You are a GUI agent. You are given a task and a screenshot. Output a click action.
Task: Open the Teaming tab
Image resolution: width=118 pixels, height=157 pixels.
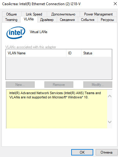[x=11, y=20]
